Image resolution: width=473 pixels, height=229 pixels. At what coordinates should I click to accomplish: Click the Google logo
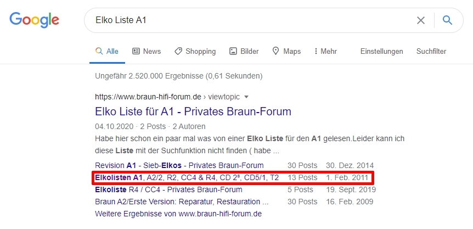(x=34, y=20)
